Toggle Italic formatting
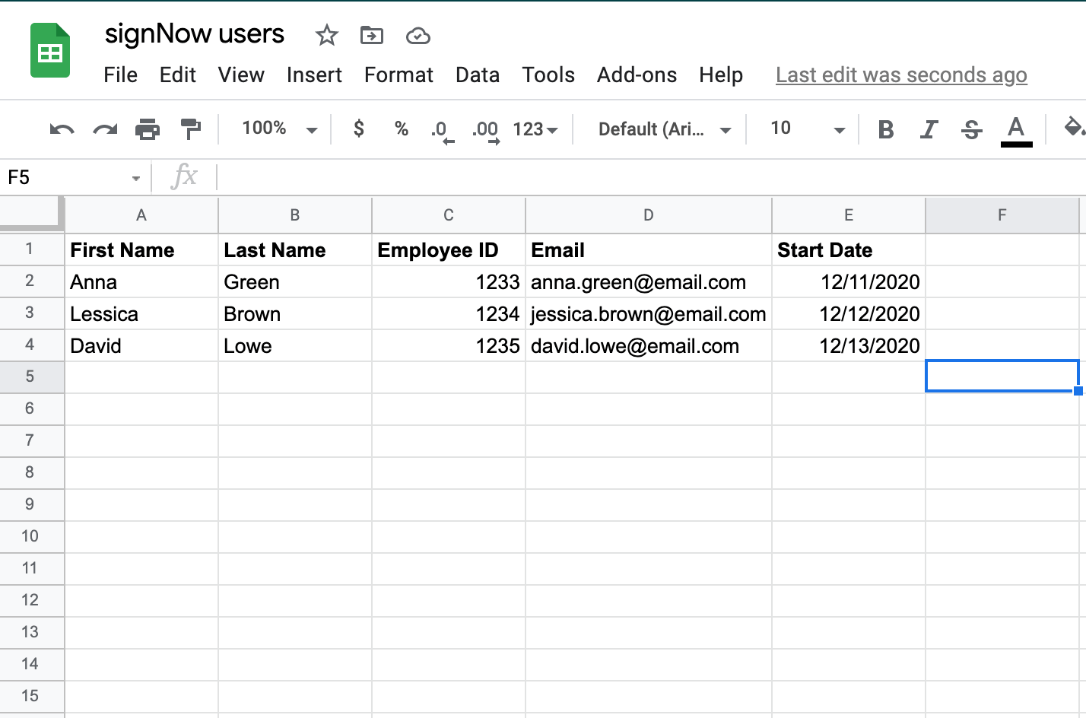This screenshot has width=1086, height=718. 928,129
